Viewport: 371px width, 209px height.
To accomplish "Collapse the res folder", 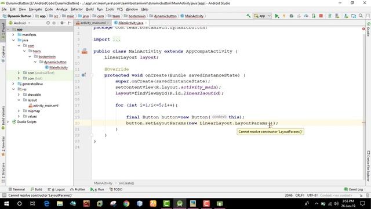I will [x=13, y=89].
